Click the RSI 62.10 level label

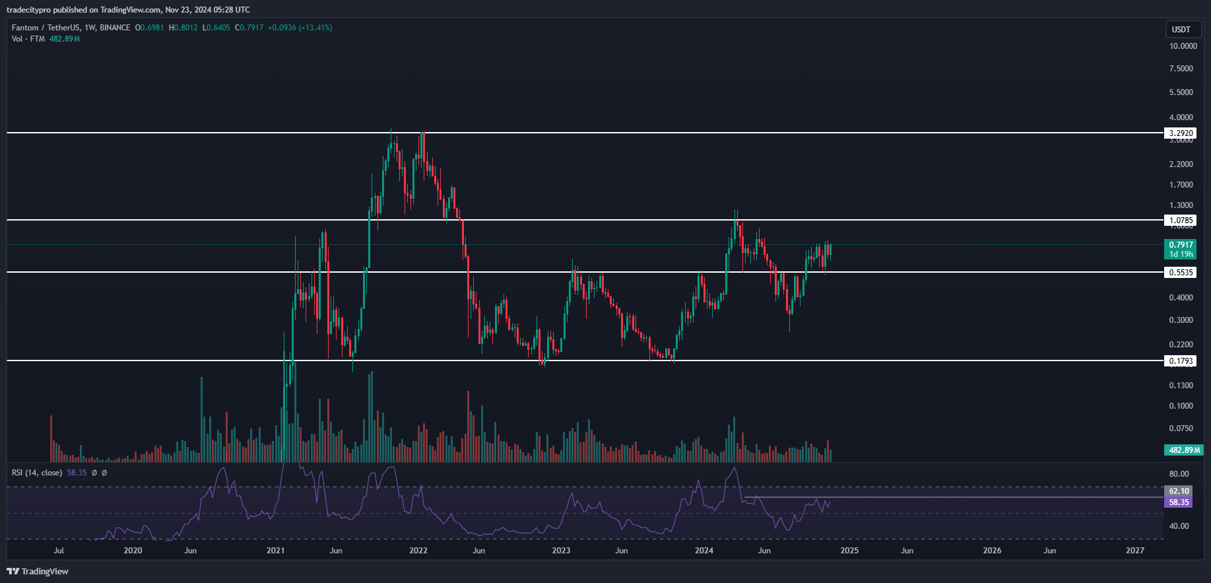(x=1179, y=491)
